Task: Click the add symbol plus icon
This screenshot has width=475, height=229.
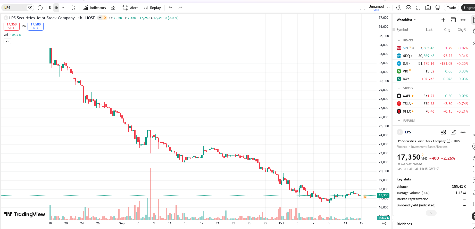Action: point(40,8)
